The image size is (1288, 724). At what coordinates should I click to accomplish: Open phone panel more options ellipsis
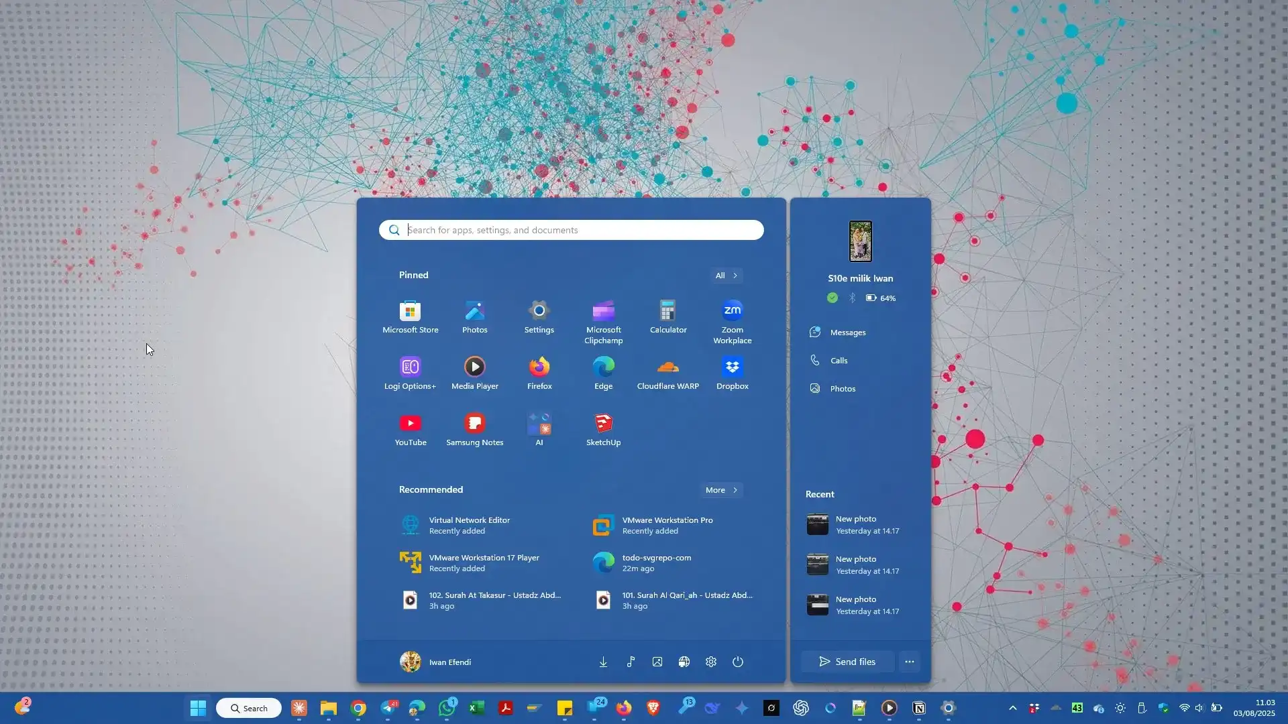(x=909, y=662)
